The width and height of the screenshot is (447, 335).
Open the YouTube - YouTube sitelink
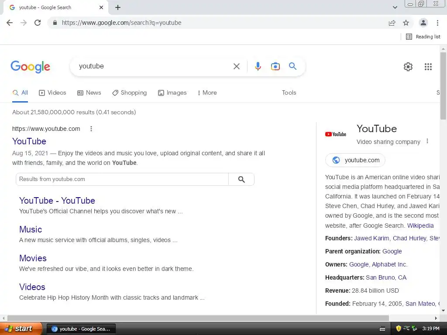[57, 201]
